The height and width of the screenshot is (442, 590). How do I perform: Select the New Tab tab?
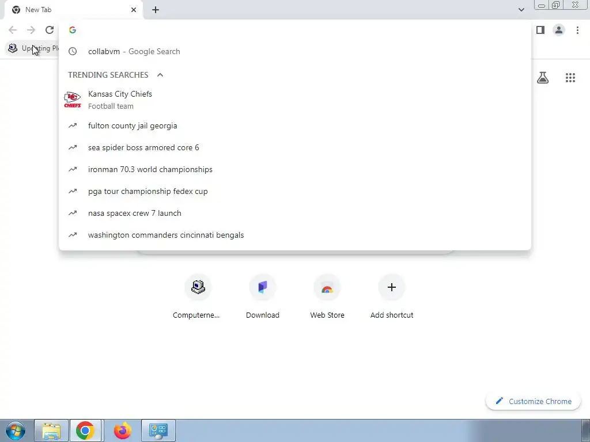click(73, 10)
